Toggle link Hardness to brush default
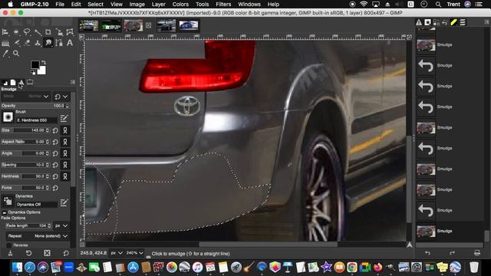The height and width of the screenshot is (276, 491). [x=65, y=176]
